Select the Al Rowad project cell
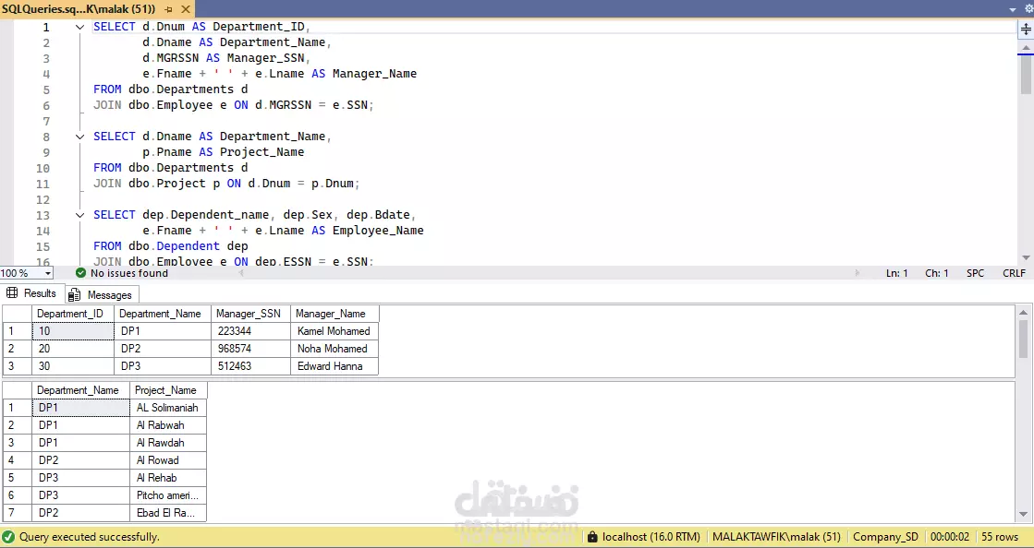 168,460
